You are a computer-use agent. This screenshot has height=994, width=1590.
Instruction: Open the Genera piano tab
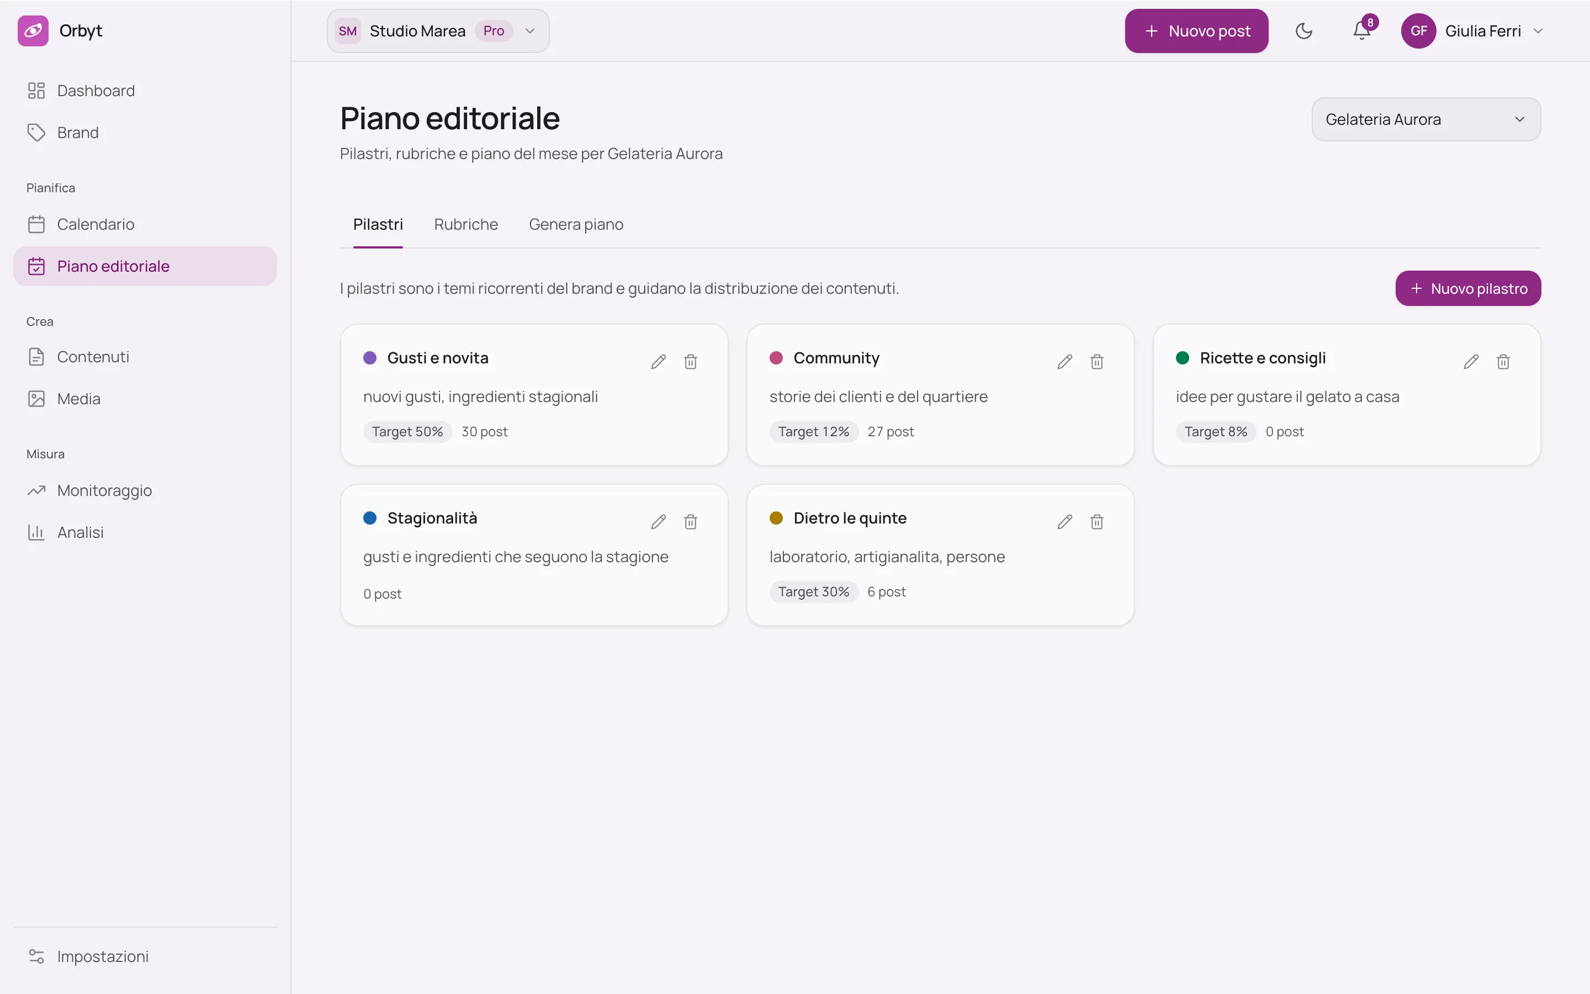point(576,225)
